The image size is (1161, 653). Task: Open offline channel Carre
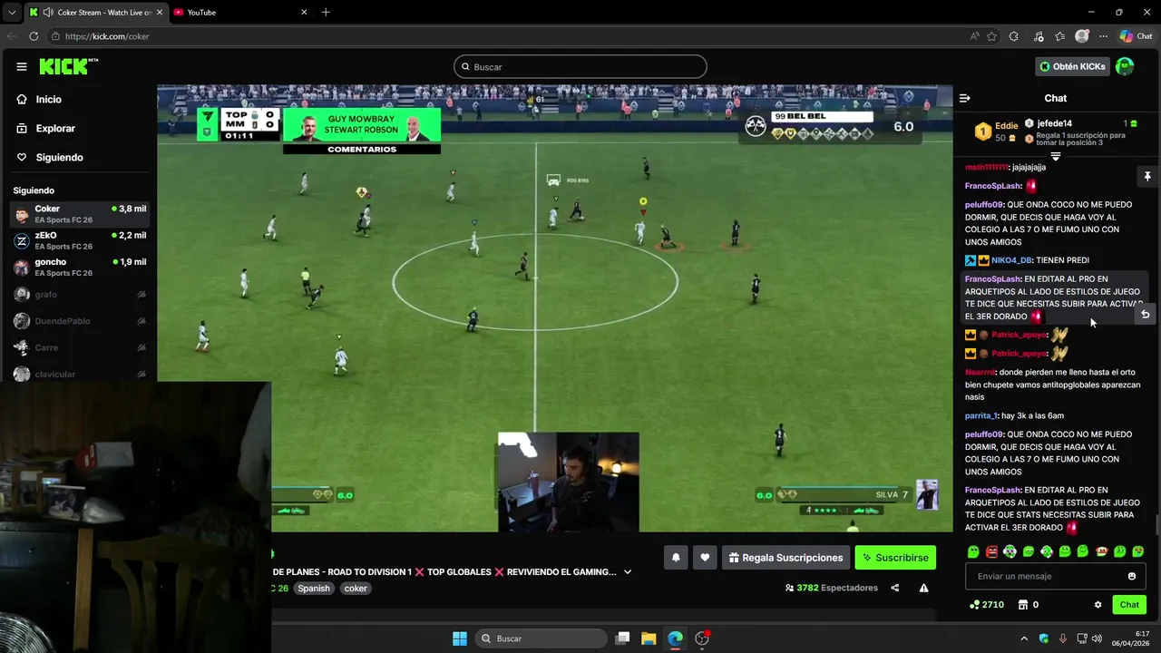80,347
